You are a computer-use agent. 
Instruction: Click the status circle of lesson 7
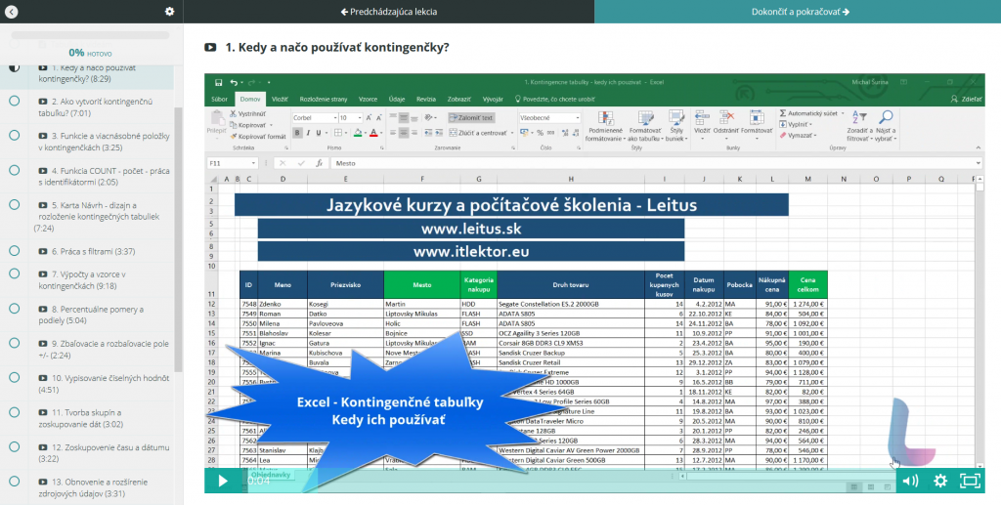(14, 274)
